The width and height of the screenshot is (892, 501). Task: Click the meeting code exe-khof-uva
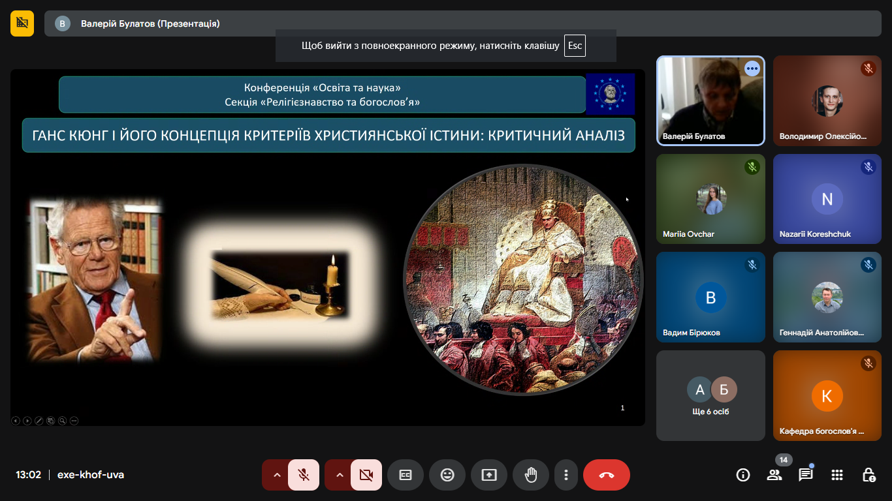coord(91,475)
